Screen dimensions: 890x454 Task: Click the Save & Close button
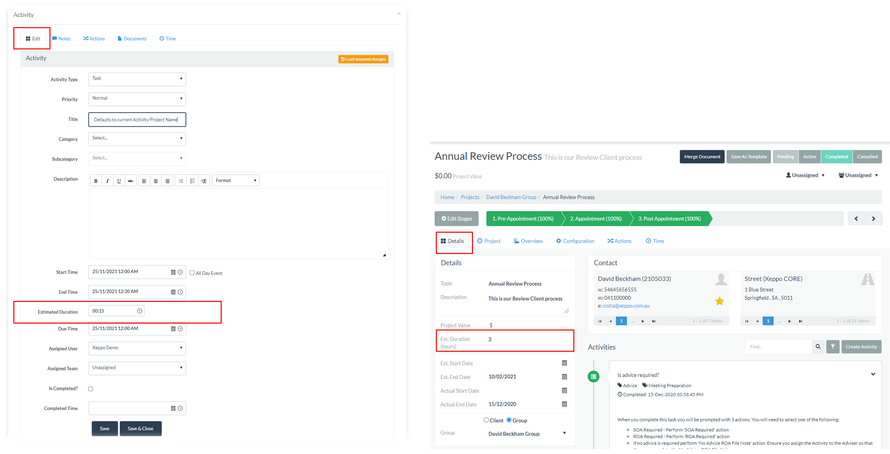141,428
